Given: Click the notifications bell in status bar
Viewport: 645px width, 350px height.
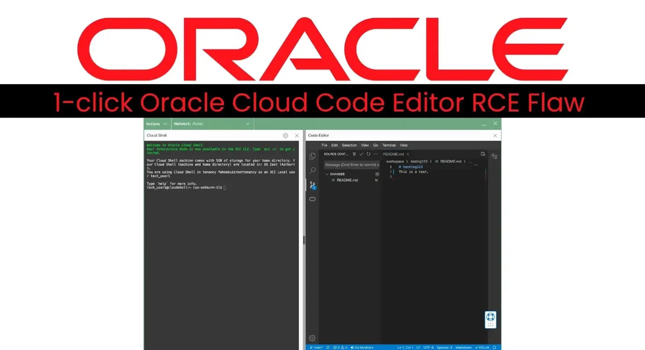Looking at the screenshot, I should pos(494,347).
